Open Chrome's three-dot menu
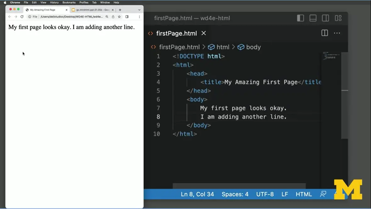 139,17
